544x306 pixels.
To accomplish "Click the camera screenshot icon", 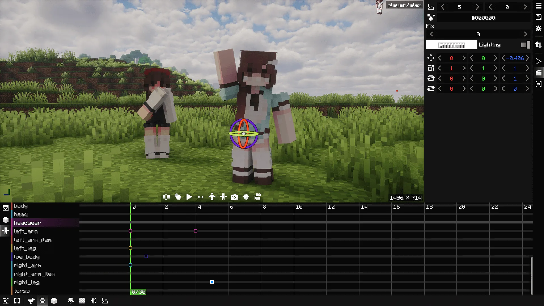I will [234, 197].
